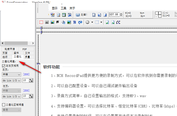This screenshot has width=177, height=116.
Task: Open the magnifier preview icon
Action: (58, 15)
